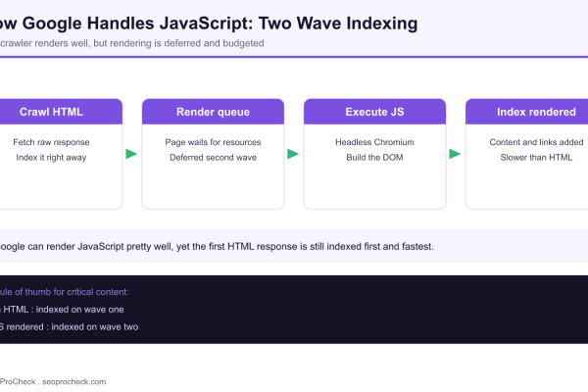
Task: Select the subtitle about rendering deferred and budgeted
Action: (x=131, y=43)
